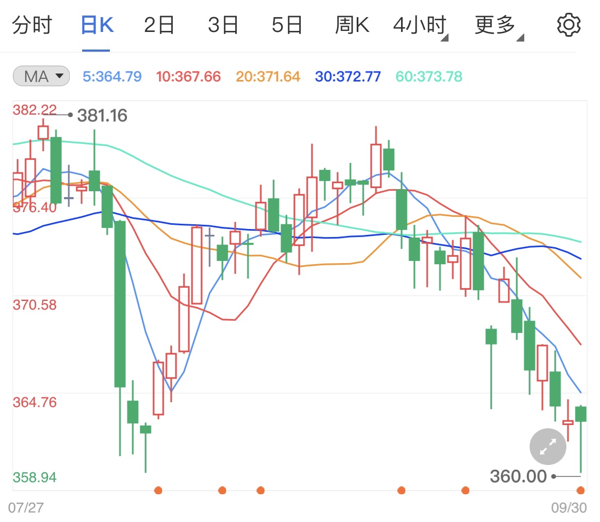Open the 周K weekly chart tab
Screen dimensions: 600x522
coord(351,25)
